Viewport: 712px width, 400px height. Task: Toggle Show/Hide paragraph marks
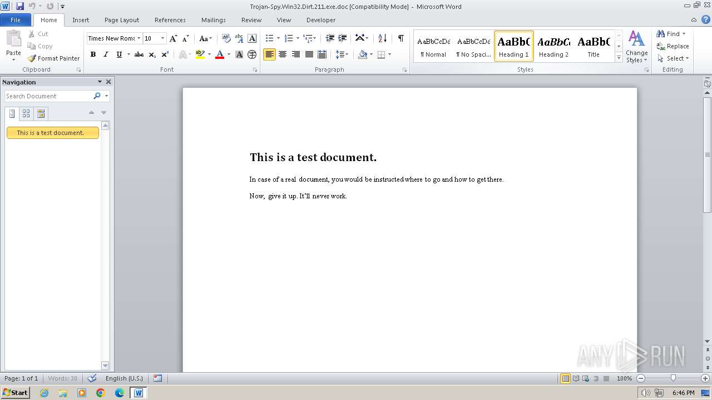(400, 38)
